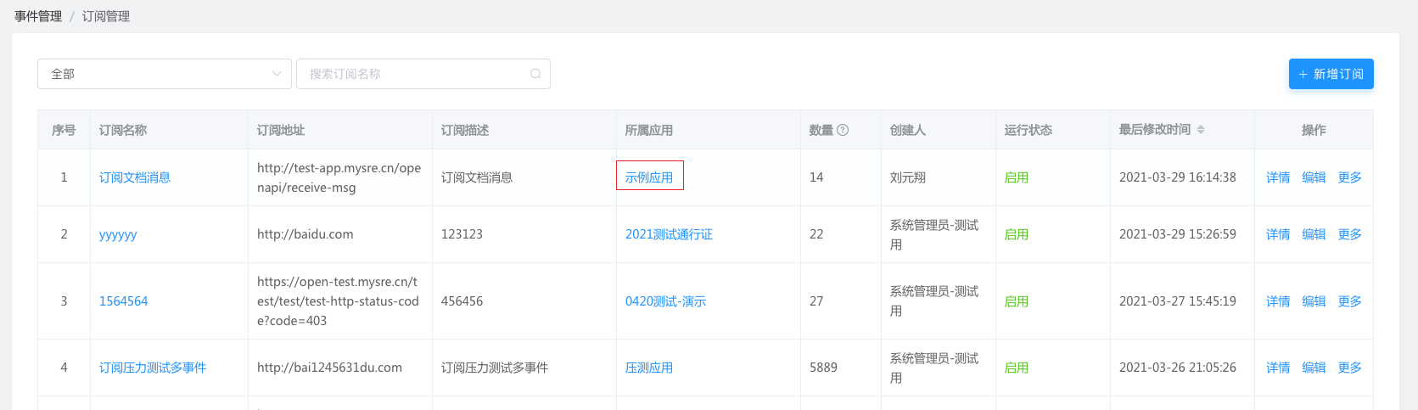Open the 全部 filter dropdown
The height and width of the screenshot is (410, 1418).
click(x=165, y=74)
